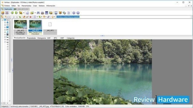Select the first _MG_4972 thumbnail

pos(20,27)
